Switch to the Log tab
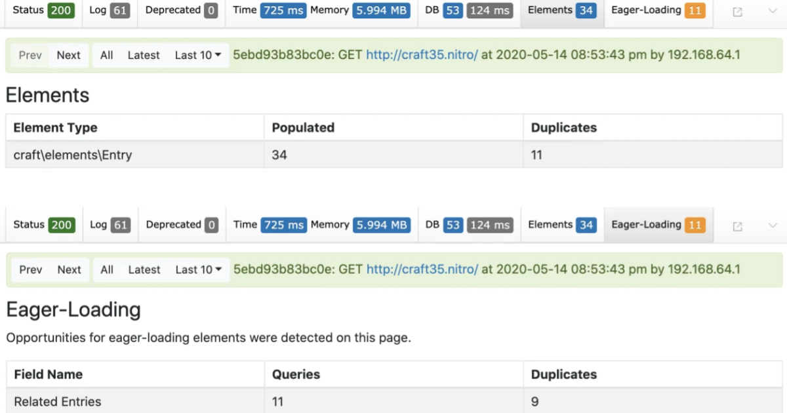The width and height of the screenshot is (787, 413). (x=109, y=10)
